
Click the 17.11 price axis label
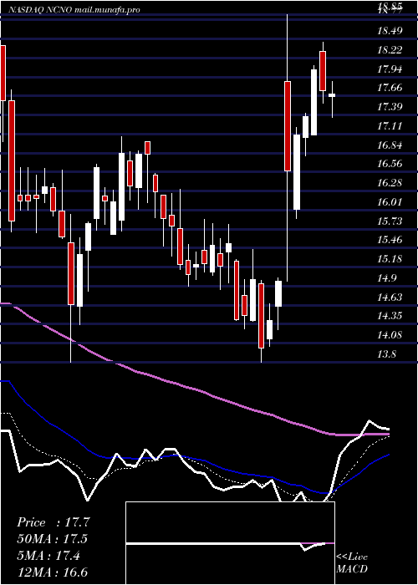click(390, 126)
